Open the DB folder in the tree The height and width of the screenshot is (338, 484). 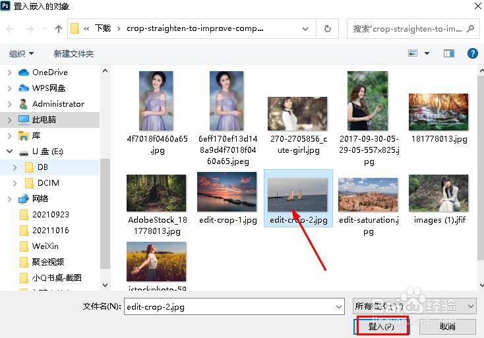pos(43,167)
